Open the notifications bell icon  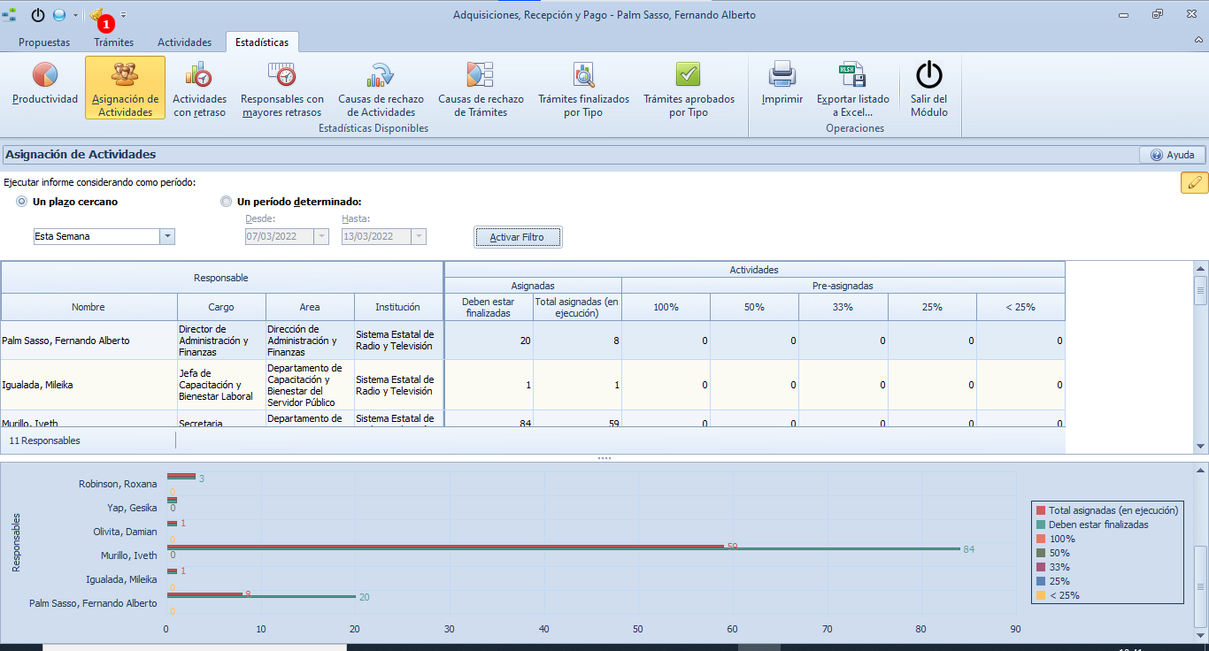point(96,15)
